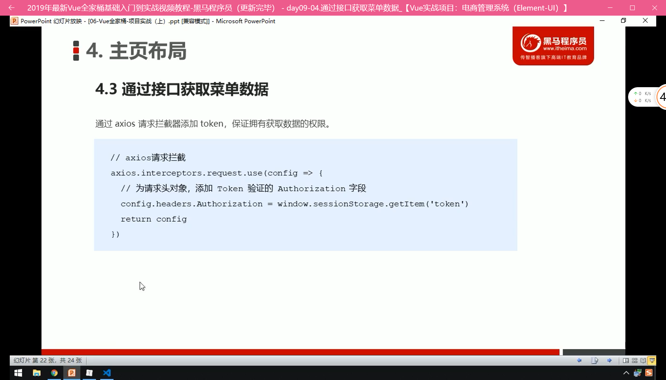The height and width of the screenshot is (380, 666).
Task: Open File Explorer from taskbar
Action: pyautogui.click(x=37, y=373)
